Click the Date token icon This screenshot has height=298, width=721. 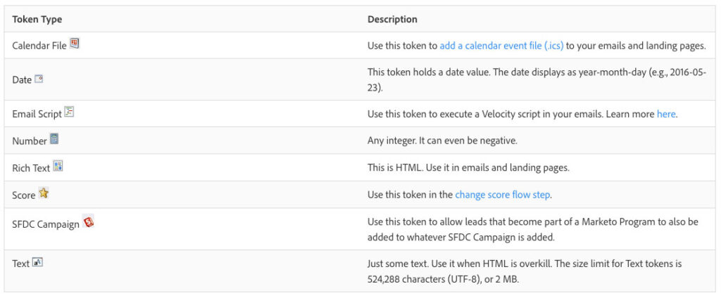click(39, 79)
